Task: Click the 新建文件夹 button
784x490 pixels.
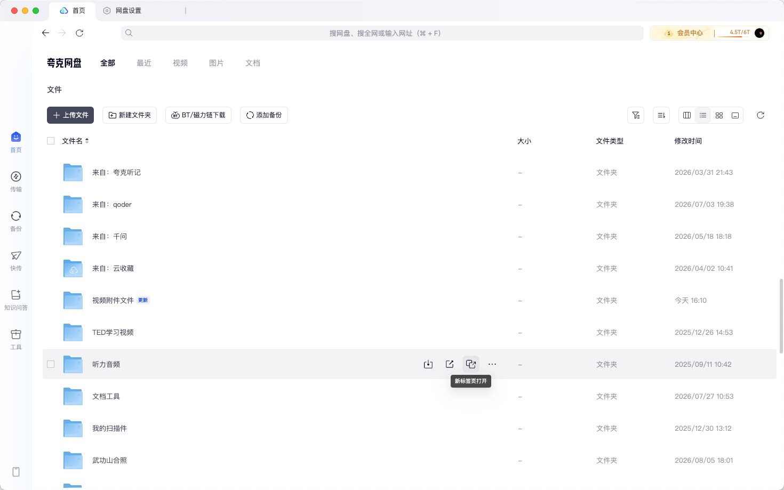Action: 130,115
